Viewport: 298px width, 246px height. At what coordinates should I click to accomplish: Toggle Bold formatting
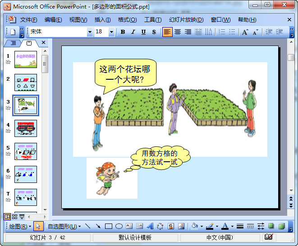(123, 32)
